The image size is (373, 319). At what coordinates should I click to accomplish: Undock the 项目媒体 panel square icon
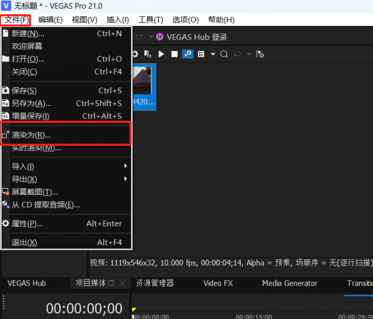click(111, 283)
